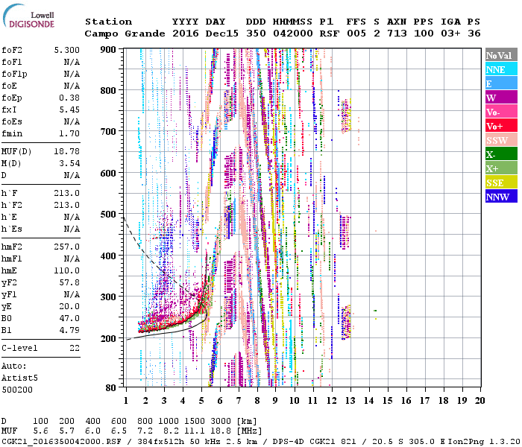Click the Campo Grande station name
This screenshot has height=447, width=522.
click(x=125, y=34)
